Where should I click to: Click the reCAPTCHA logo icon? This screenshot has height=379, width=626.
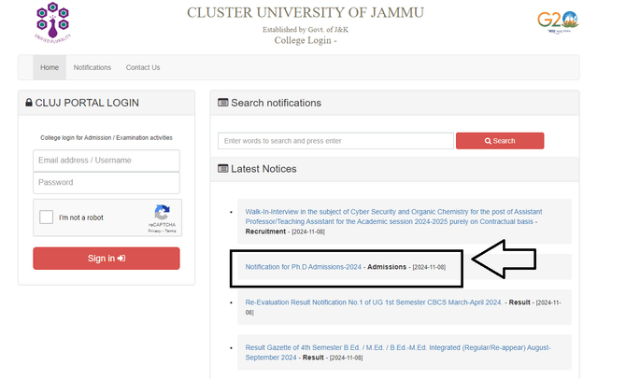(x=162, y=213)
